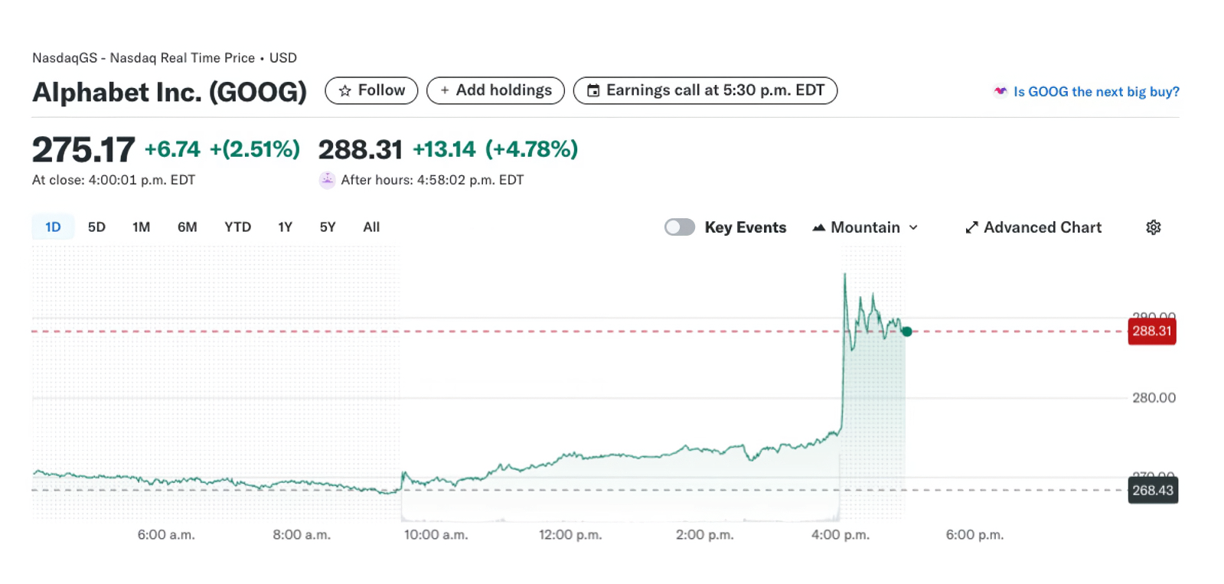Click the 12:00 p.m. axis label
The image size is (1224, 584).
(570, 535)
